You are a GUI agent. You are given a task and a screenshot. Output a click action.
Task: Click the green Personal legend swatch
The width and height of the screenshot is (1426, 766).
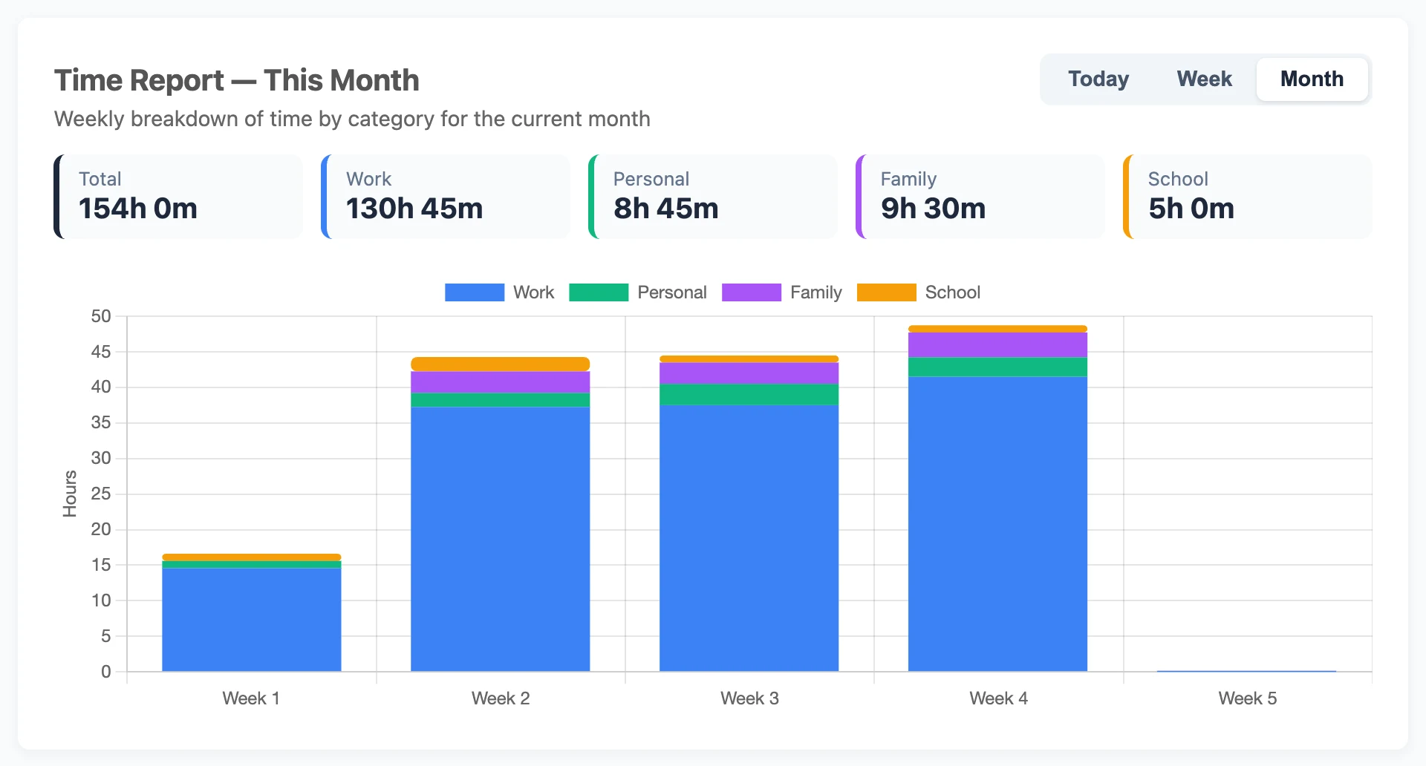[x=599, y=292]
